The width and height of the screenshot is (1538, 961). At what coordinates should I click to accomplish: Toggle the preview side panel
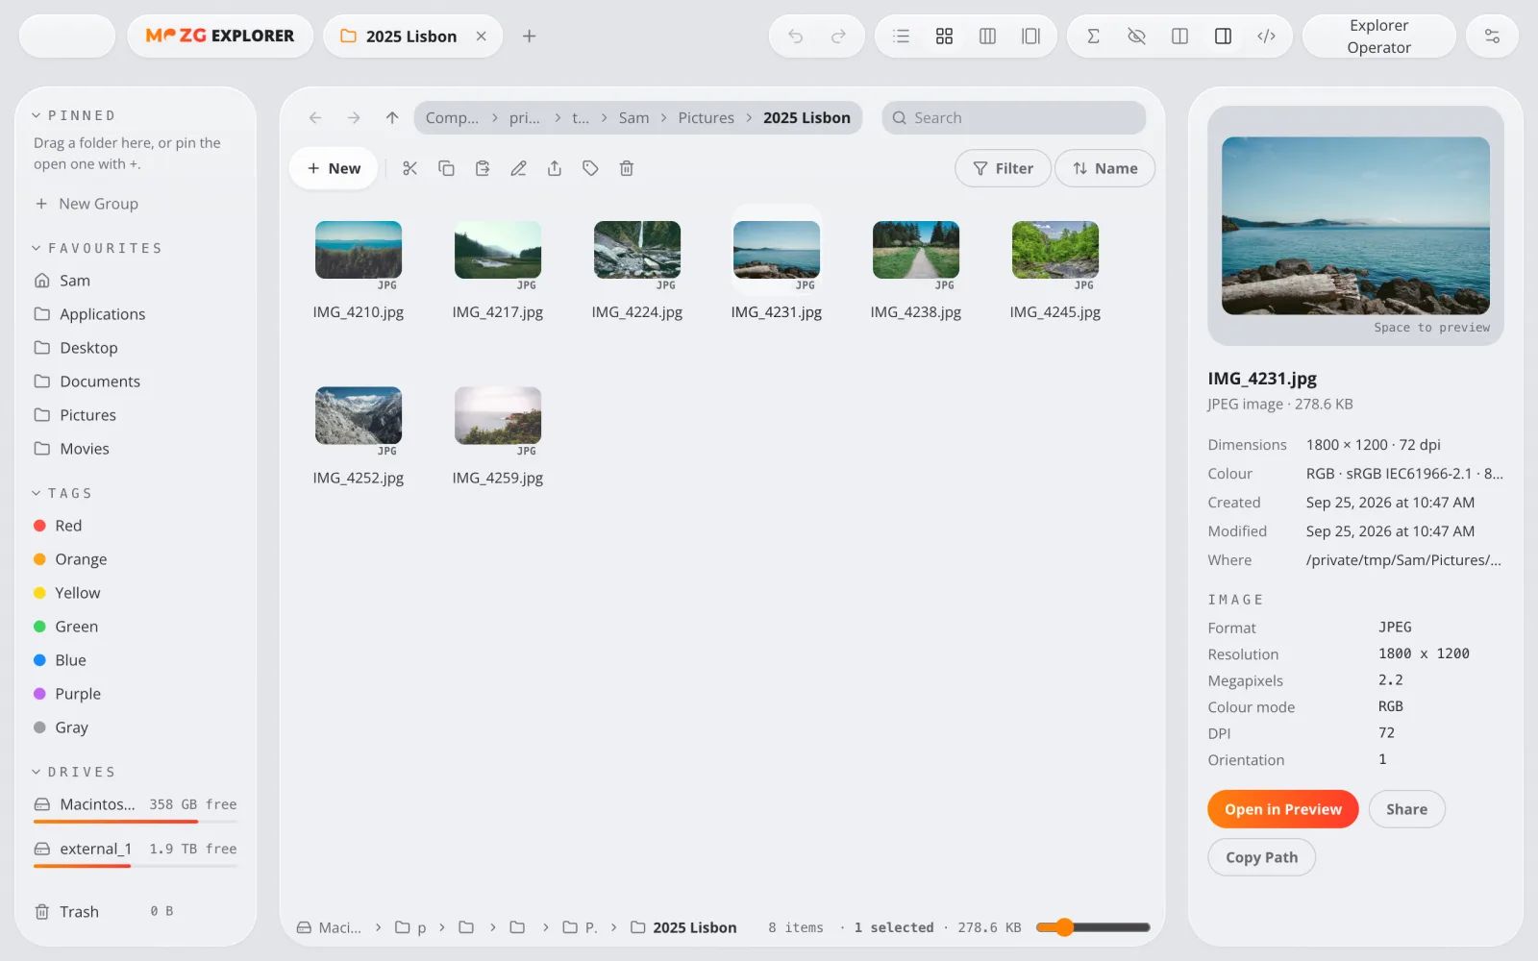tap(1223, 37)
